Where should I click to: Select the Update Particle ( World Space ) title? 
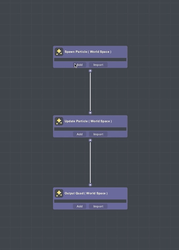88,121
